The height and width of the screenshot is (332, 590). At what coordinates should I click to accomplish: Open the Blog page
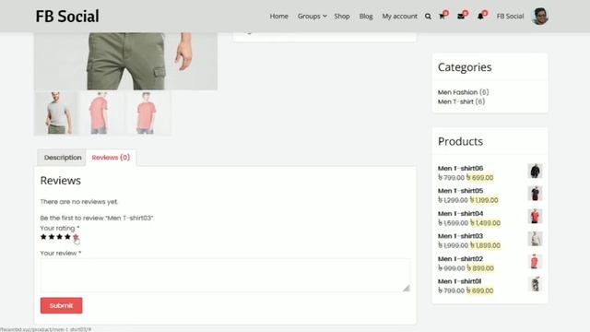[366, 17]
